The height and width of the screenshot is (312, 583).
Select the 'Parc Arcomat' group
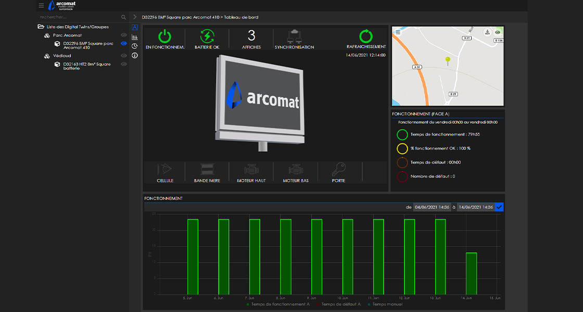(67, 35)
